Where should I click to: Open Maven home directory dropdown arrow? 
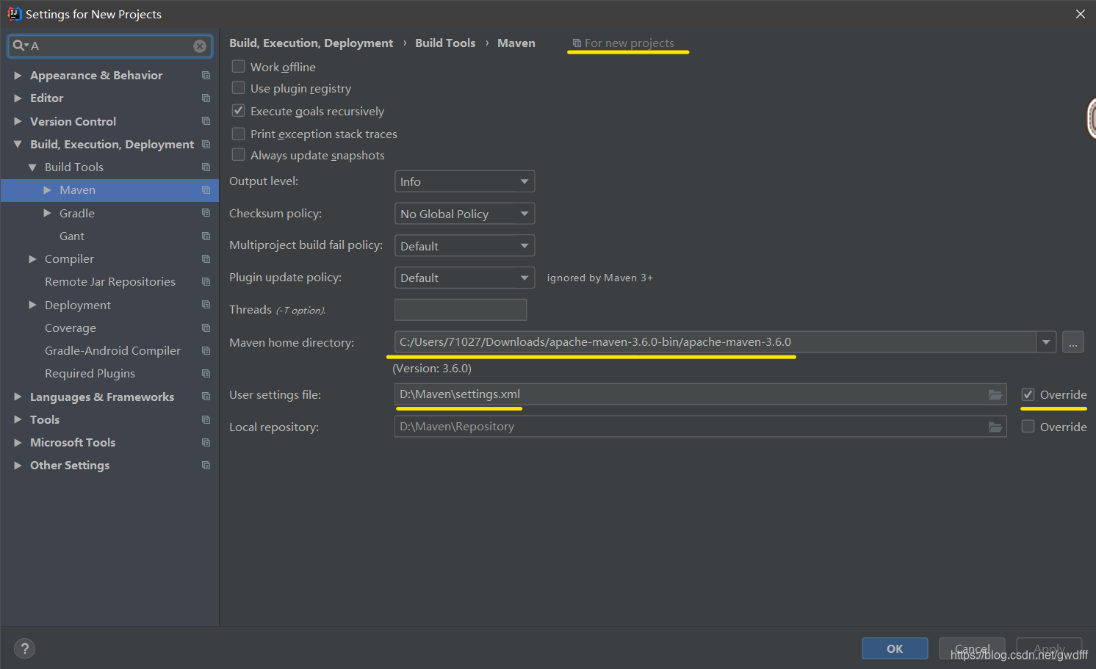click(x=1046, y=342)
